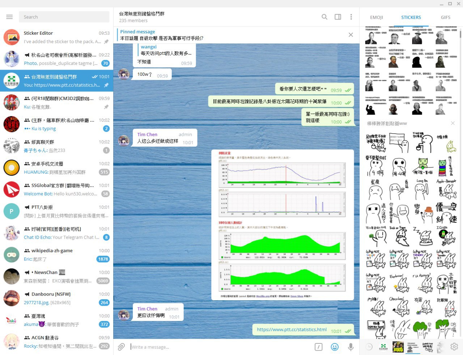Toggle the emoji smiley panel button

pyautogui.click(x=335, y=347)
